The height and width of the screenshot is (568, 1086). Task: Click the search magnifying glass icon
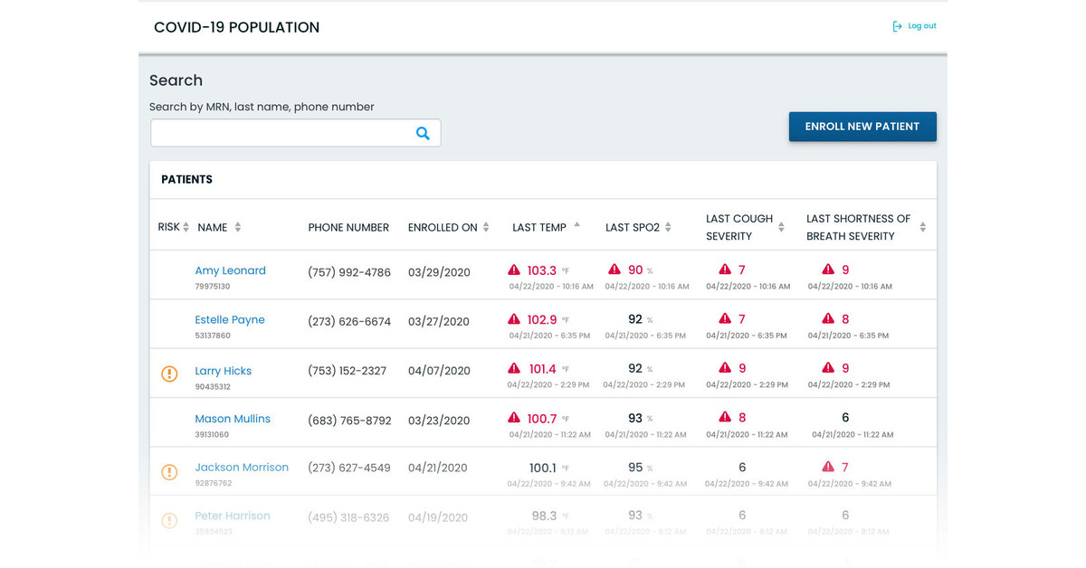tap(423, 132)
